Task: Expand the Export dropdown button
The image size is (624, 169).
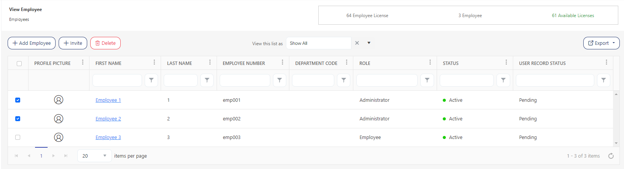Action: point(601,43)
